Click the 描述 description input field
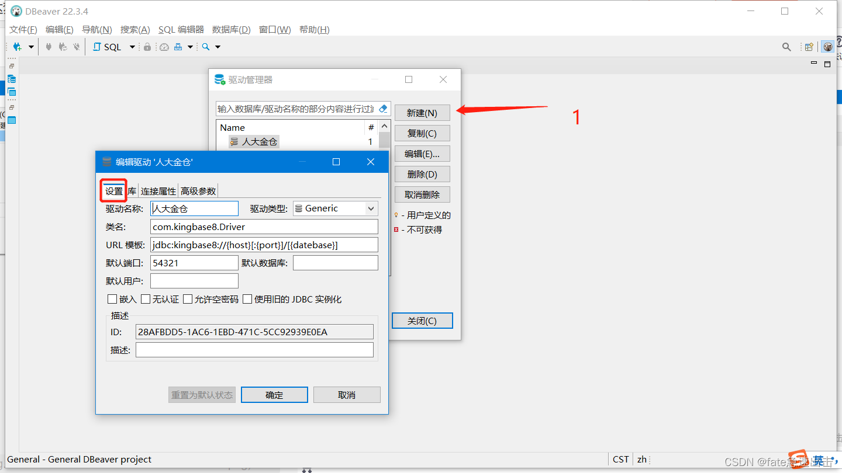 coord(254,350)
